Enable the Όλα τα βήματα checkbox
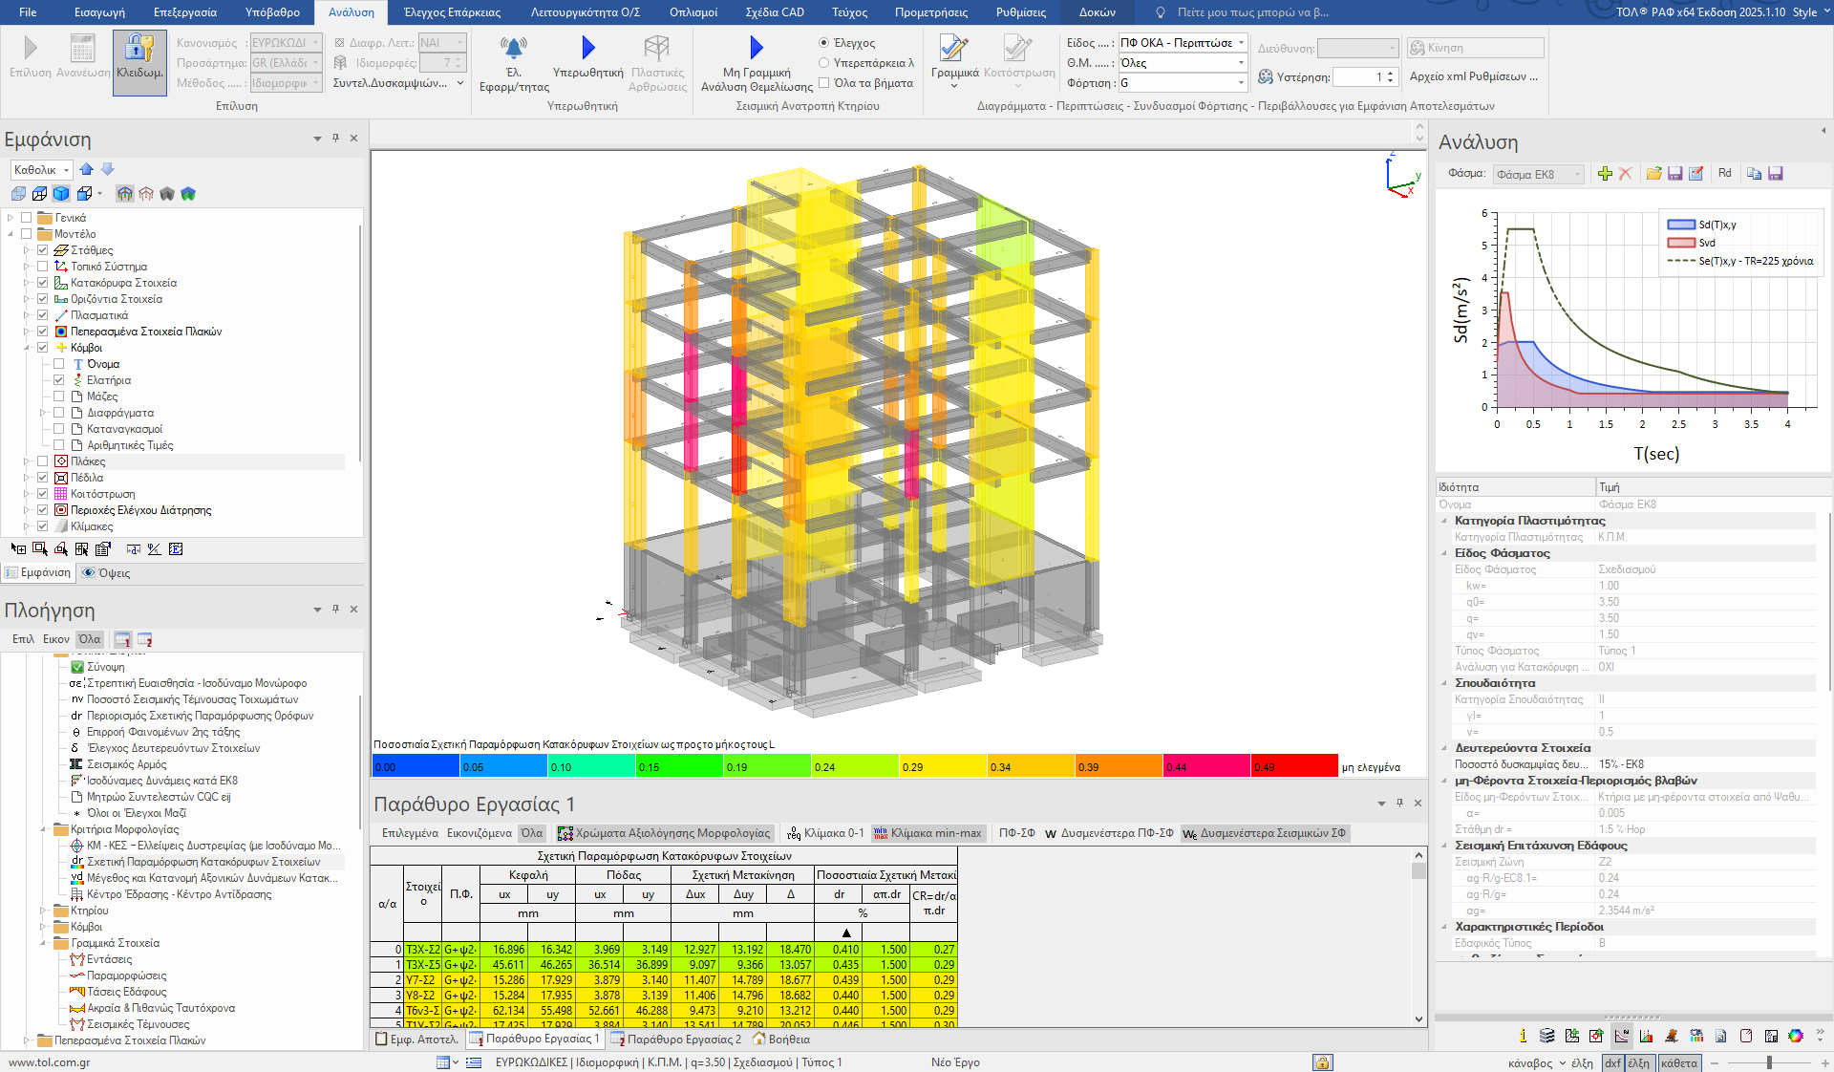The image size is (1834, 1072). click(x=824, y=83)
